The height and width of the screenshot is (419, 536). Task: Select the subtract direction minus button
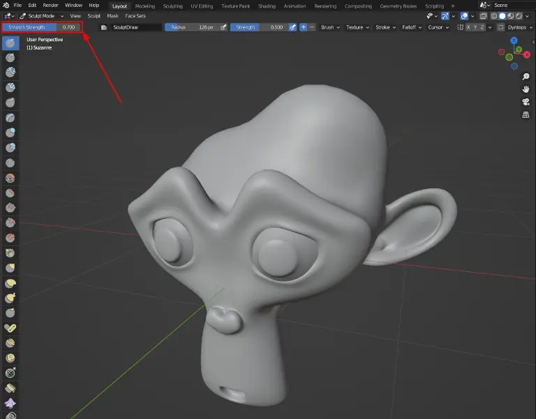point(312,27)
